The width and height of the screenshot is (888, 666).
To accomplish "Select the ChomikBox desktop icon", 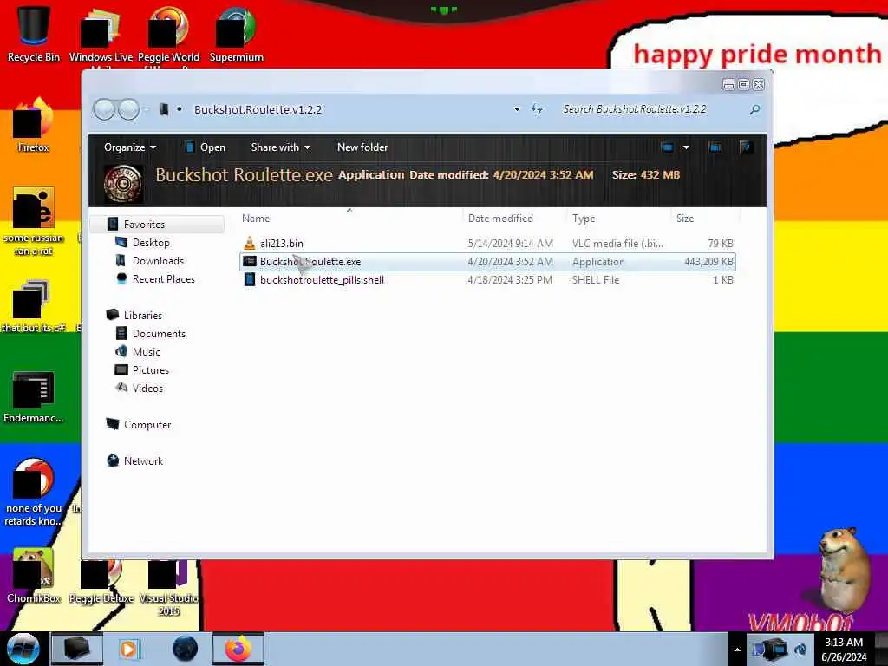I will (x=33, y=575).
